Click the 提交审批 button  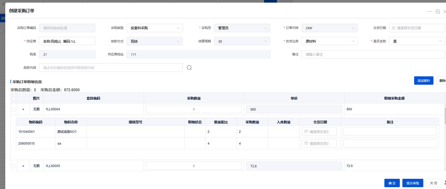pos(413,183)
